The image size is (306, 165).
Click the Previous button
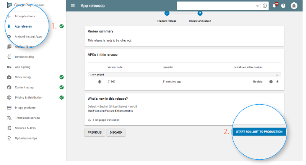pyautogui.click(x=94, y=133)
